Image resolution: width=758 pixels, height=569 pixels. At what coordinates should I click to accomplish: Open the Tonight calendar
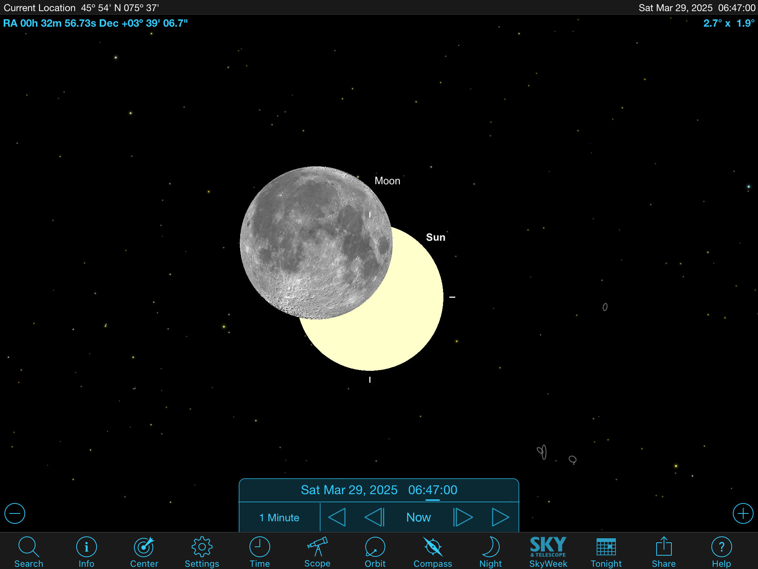(x=606, y=551)
